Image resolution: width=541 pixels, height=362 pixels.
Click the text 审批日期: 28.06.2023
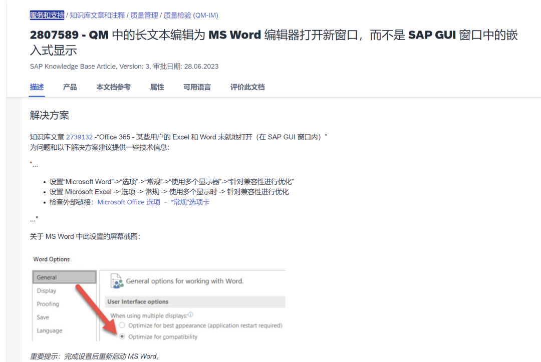[x=186, y=66]
